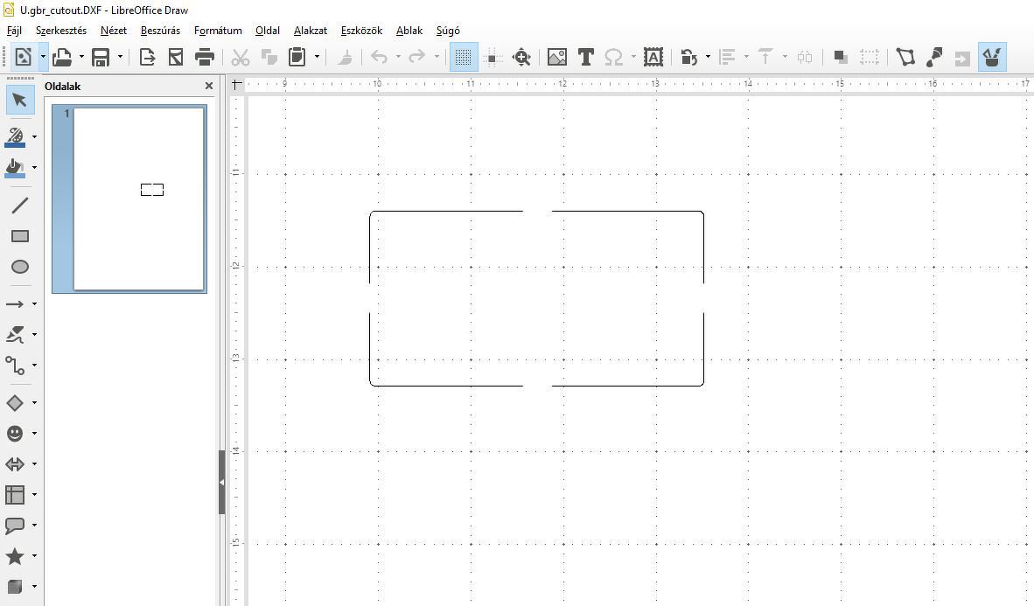
Task: Click the Open file icon
Action: click(63, 58)
